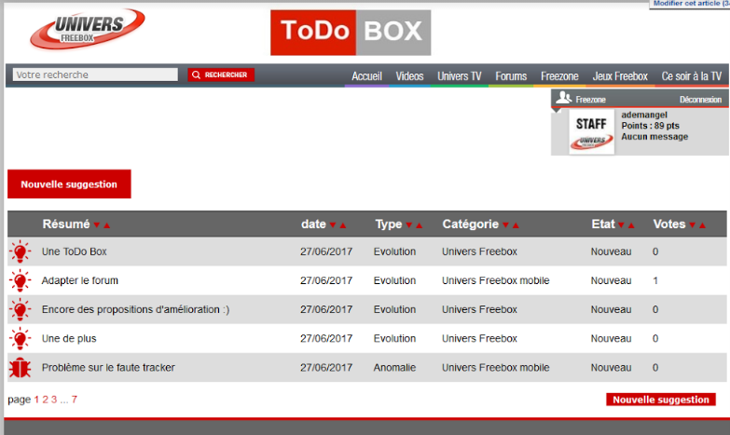
Task: Click the Univers Freebox logo
Action: click(x=88, y=29)
